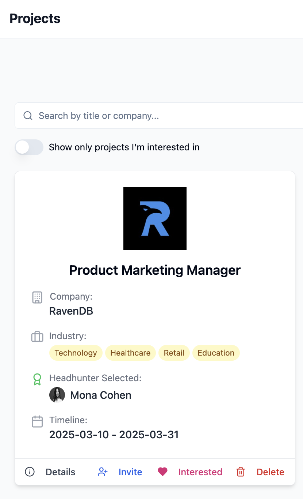
Task: Click the red trash can icon
Action: click(x=241, y=472)
